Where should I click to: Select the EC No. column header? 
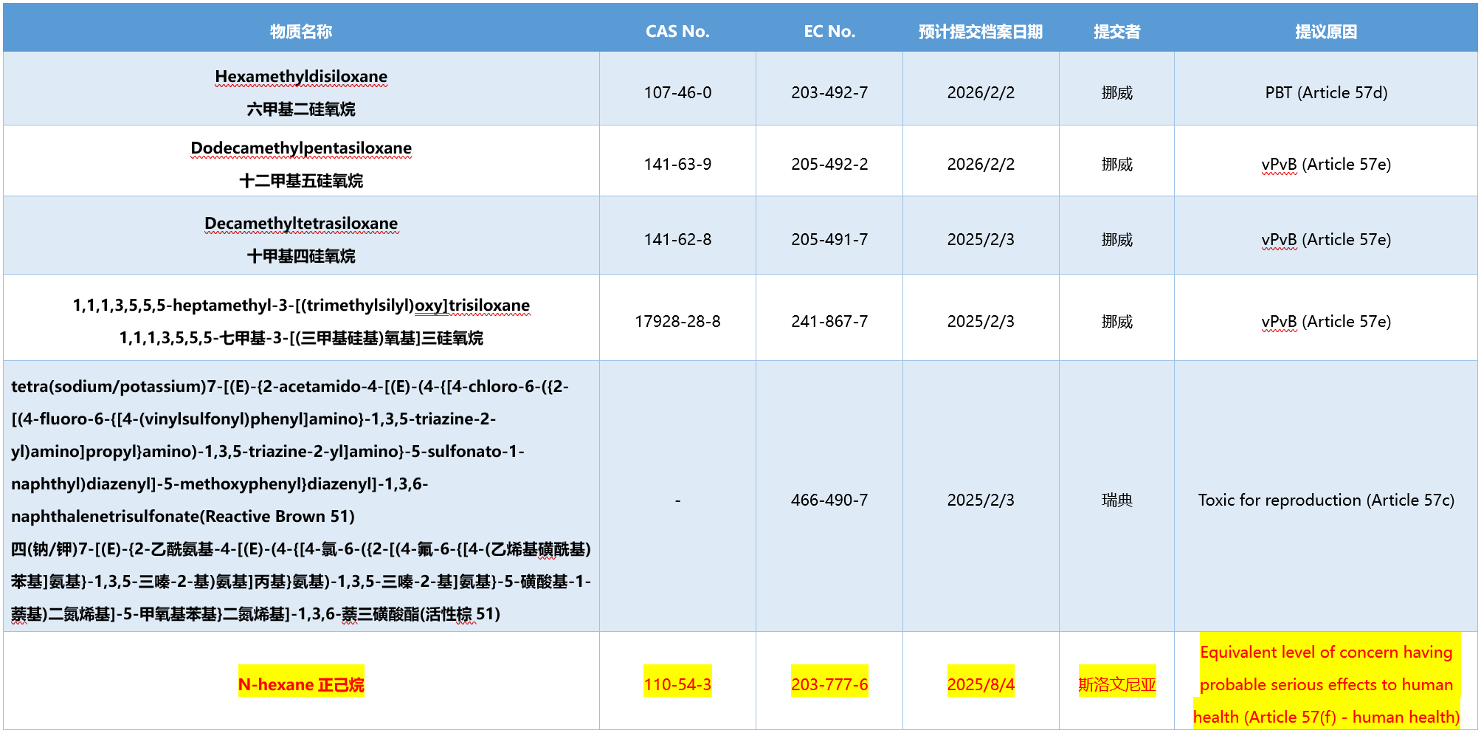(828, 31)
